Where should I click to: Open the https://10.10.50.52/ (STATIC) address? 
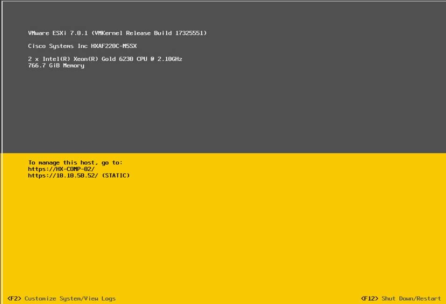point(79,175)
